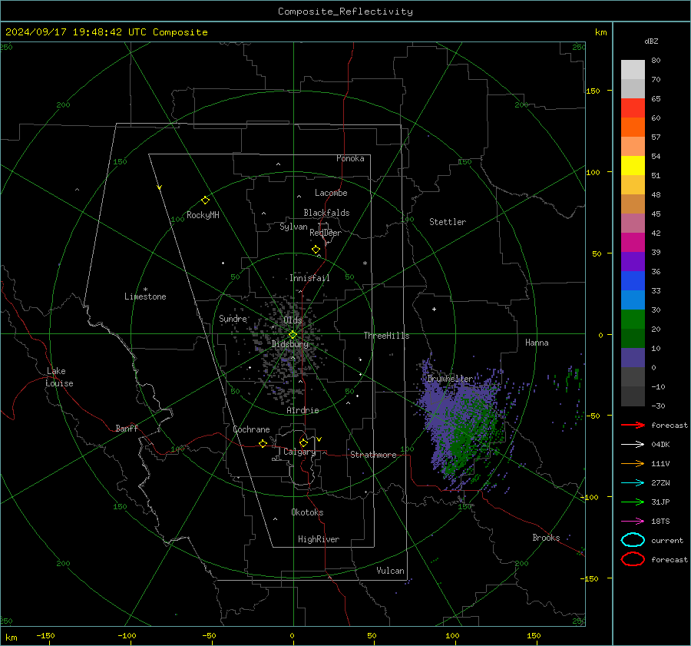Click the yellow diamond marker above Calgary
This screenshot has height=646, width=691.
tap(303, 442)
